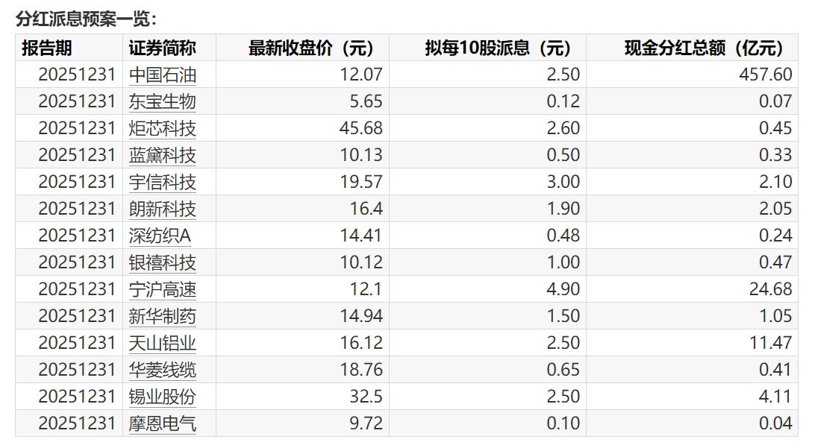Click the 华菱线缆 stock link
The image size is (815, 448).
[162, 370]
